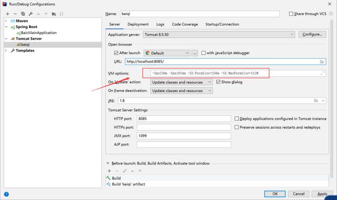Move configuration down in left toolbar
The image size is (337, 200).
pos(46,14)
